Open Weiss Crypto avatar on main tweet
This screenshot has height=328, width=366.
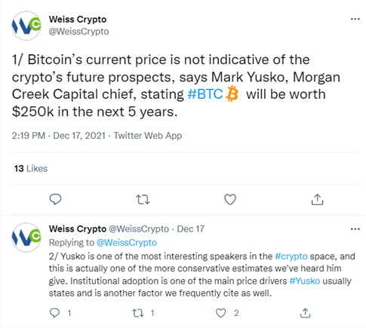click(x=26, y=26)
